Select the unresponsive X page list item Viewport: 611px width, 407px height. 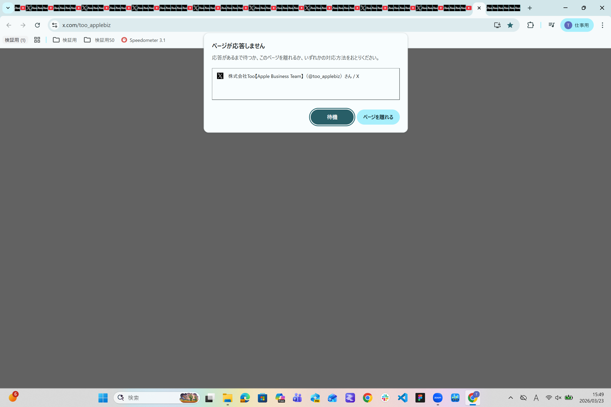click(x=293, y=76)
